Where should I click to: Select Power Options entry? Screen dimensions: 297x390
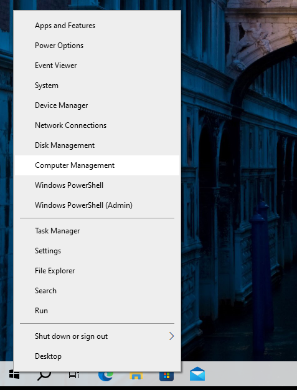point(97,46)
